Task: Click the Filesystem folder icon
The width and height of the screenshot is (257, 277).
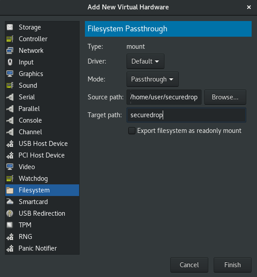Action: [x=10, y=190]
